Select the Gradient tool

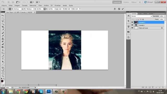tap(3, 47)
